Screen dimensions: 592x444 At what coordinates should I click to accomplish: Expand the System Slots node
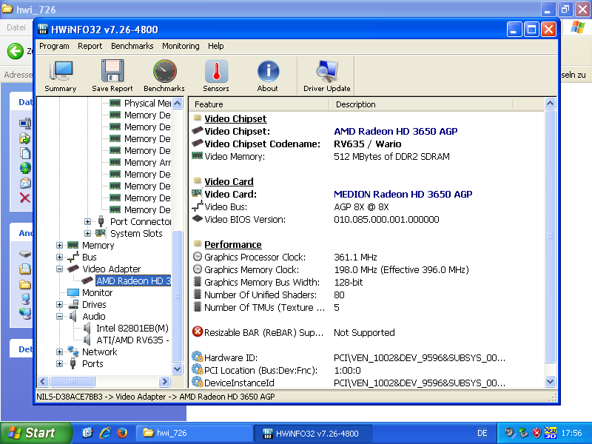point(87,233)
